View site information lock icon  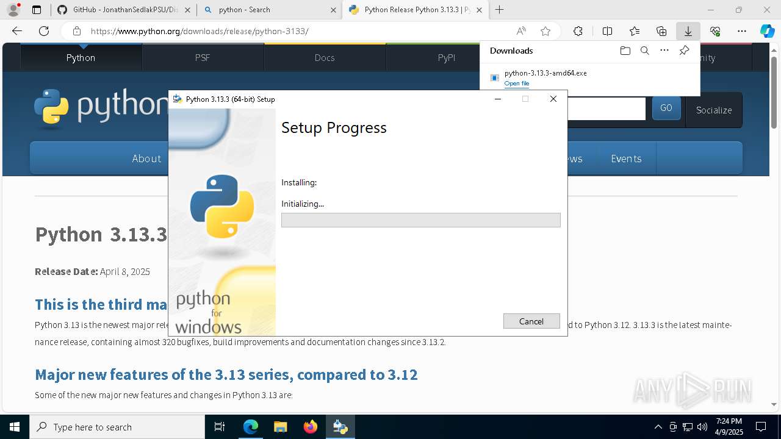pos(77,31)
